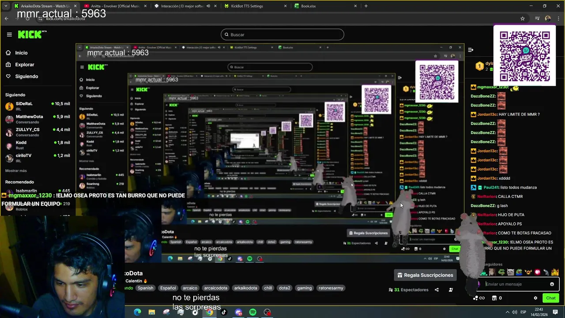This screenshot has height=318, width=565.
Task: Expand following list with Mostrar más
Action: click(x=16, y=170)
